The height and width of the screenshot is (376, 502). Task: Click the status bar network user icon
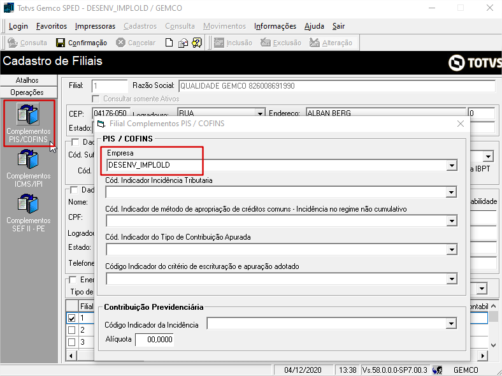pos(437,370)
